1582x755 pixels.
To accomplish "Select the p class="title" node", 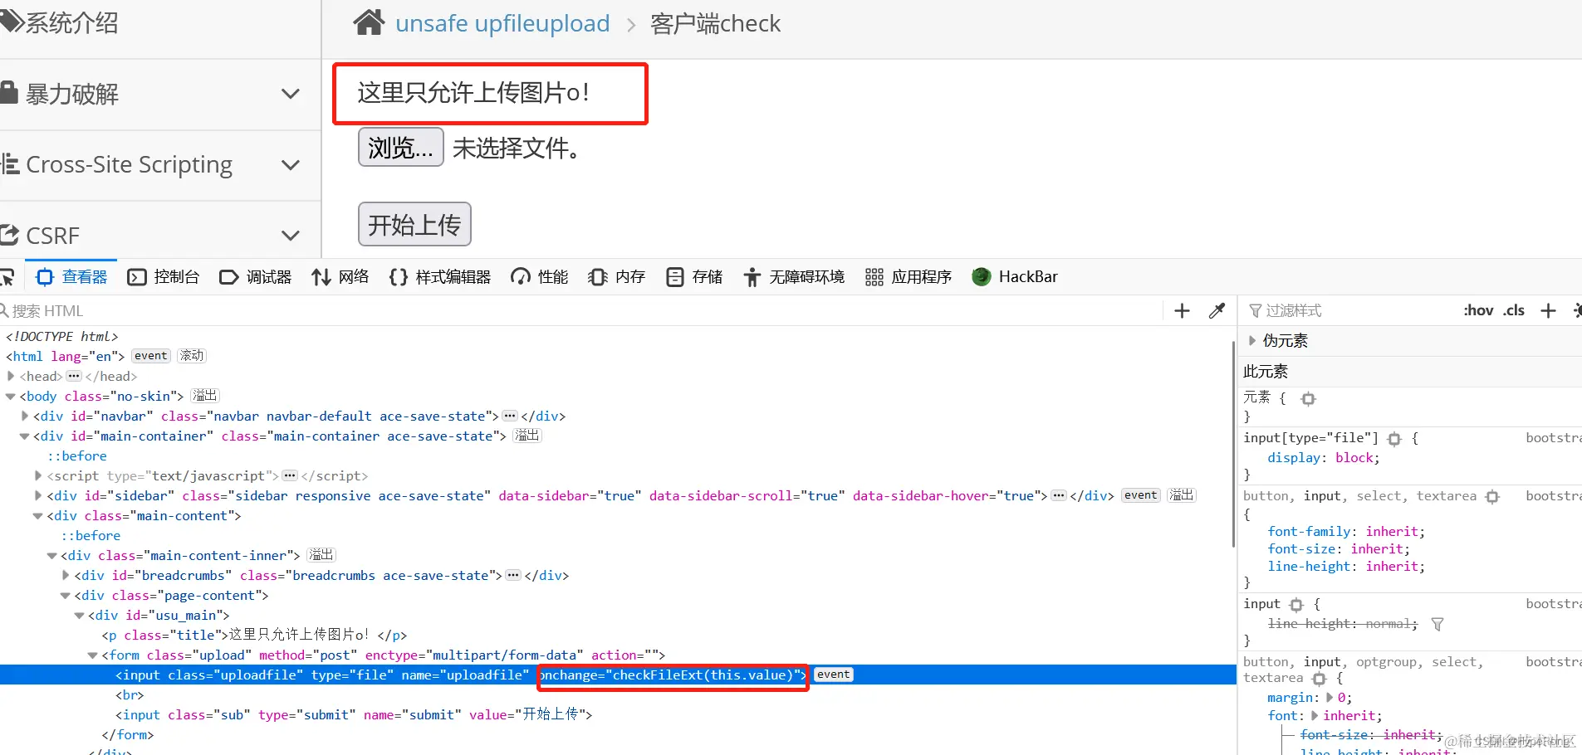I will click(254, 636).
